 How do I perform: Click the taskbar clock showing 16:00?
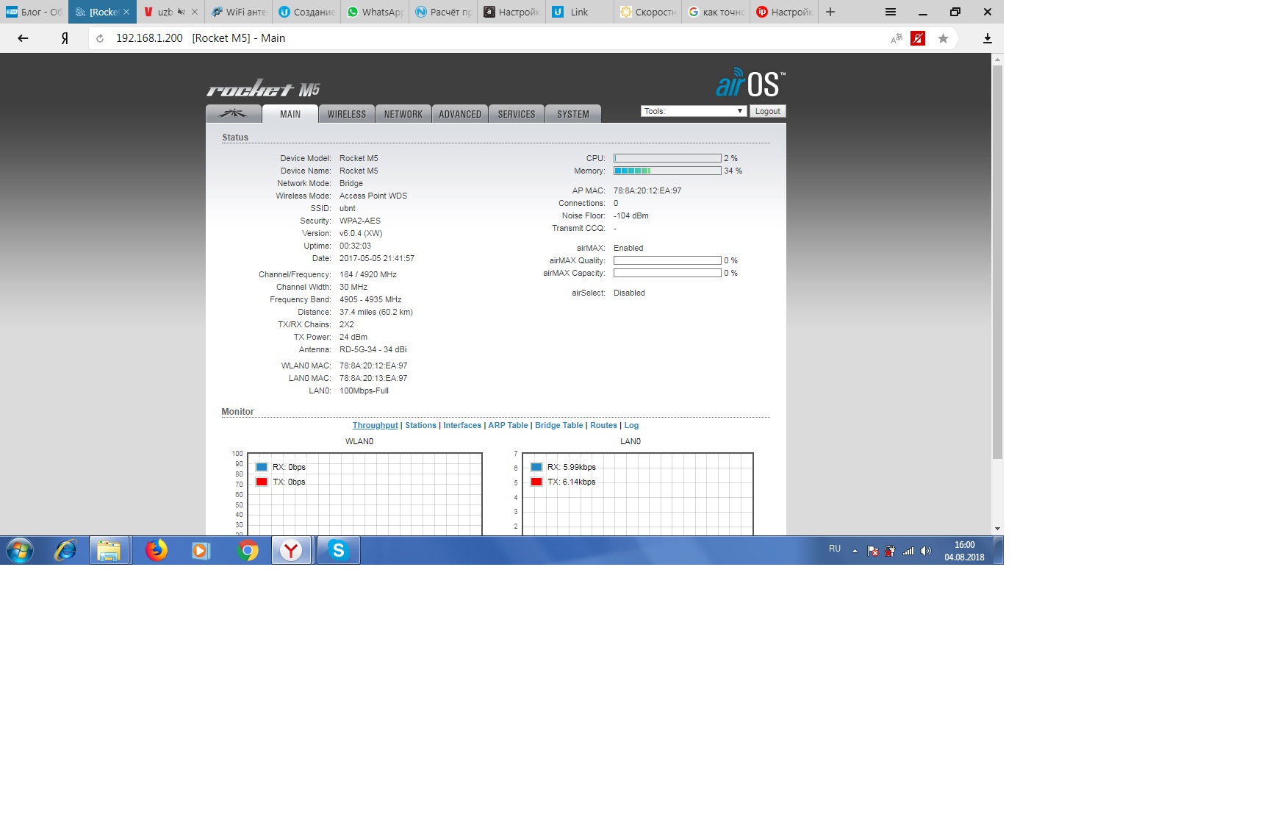pyautogui.click(x=964, y=551)
